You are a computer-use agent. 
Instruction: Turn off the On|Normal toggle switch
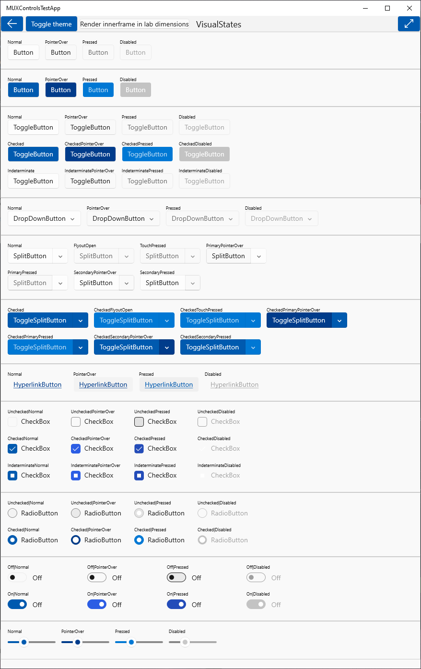[x=17, y=604]
